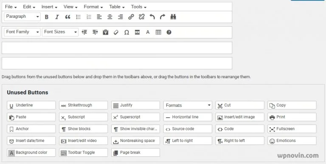
Task: Select the Cut unused button
Action: tap(240, 105)
